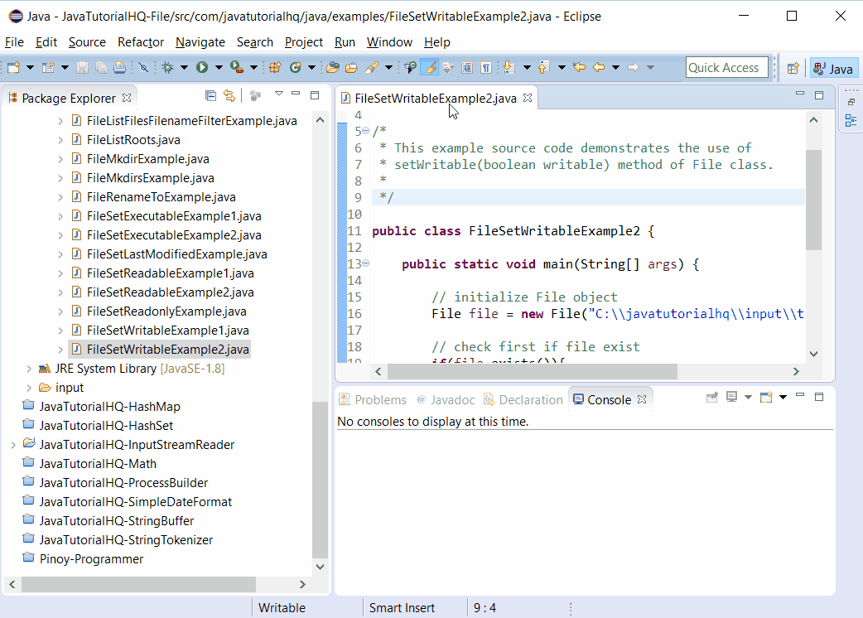Open the Navigate menu

(200, 42)
